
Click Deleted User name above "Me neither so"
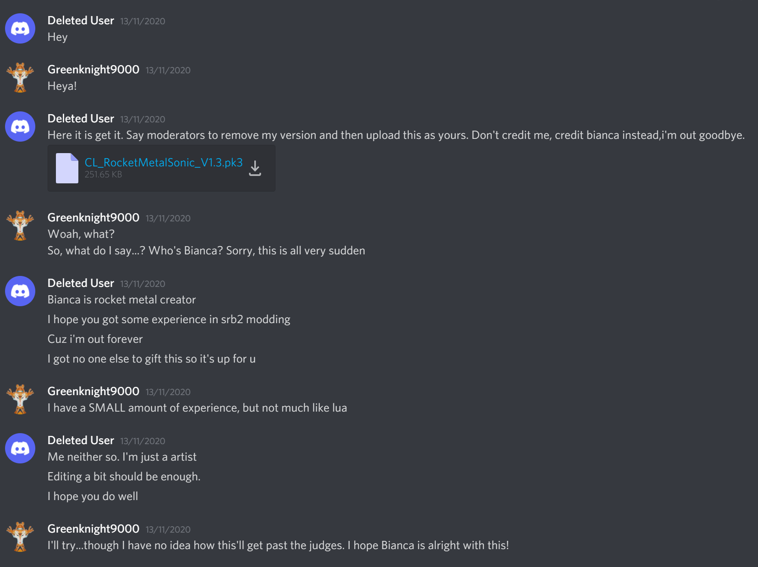81,440
